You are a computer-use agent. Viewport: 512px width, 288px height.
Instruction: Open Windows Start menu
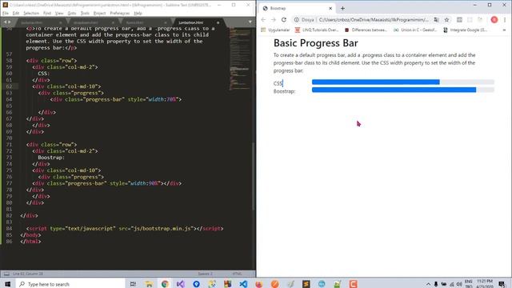tap(7, 284)
